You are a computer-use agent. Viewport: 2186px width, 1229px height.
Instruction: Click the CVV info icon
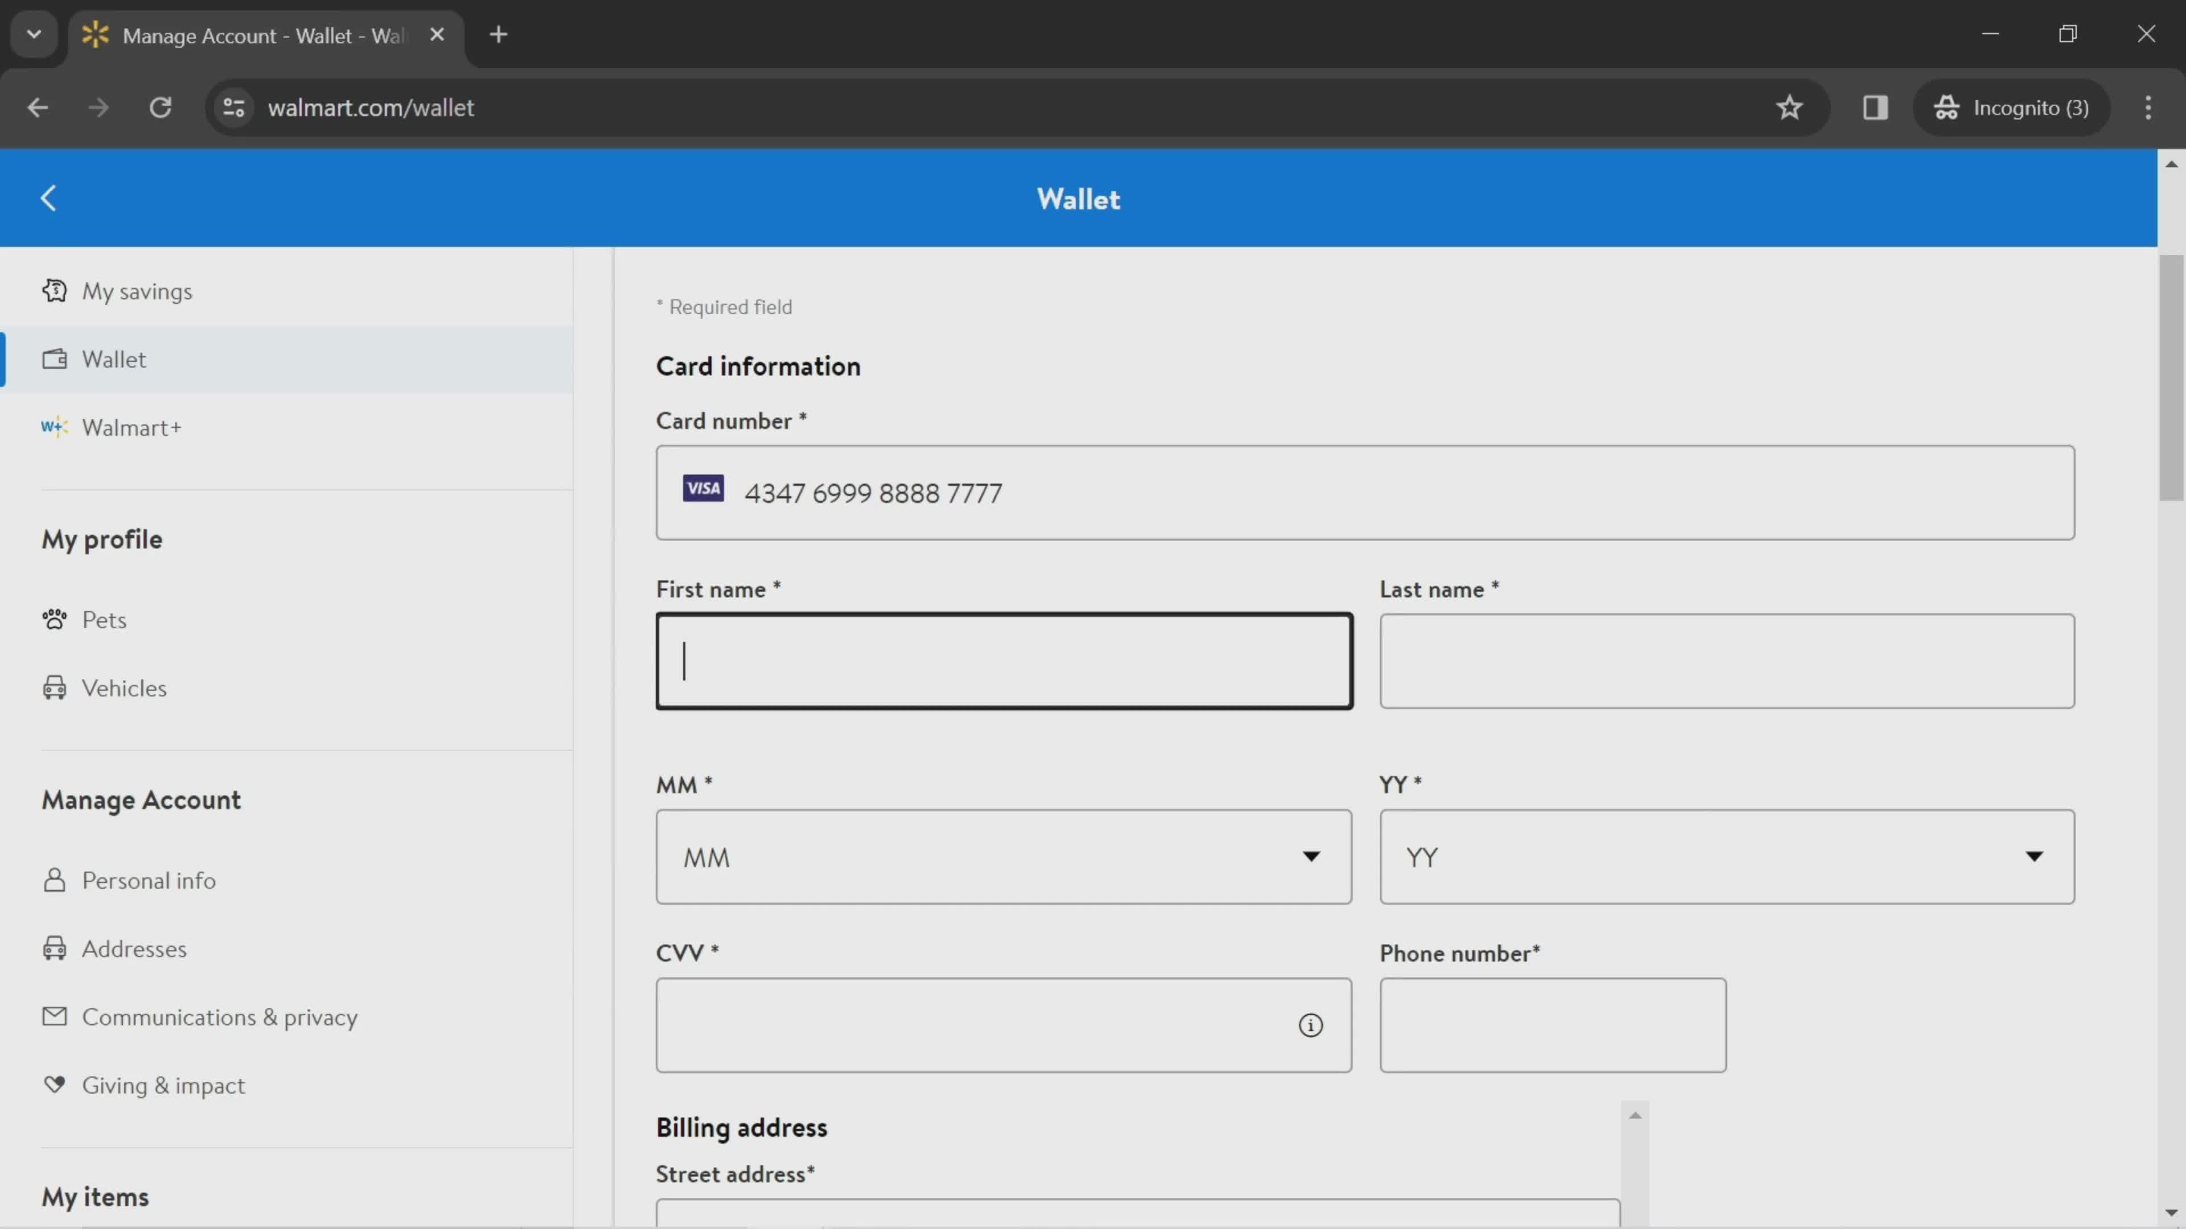pos(1310,1025)
